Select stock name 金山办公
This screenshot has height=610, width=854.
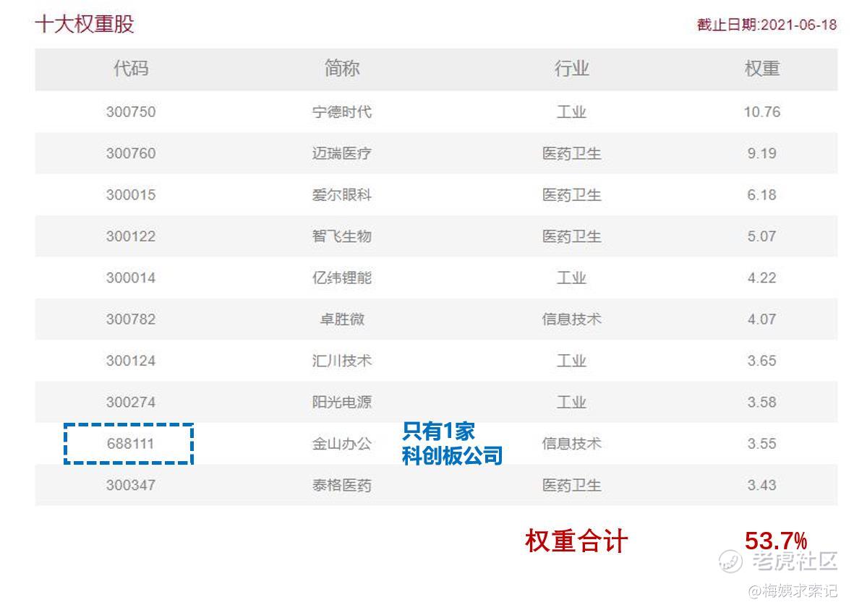click(342, 444)
